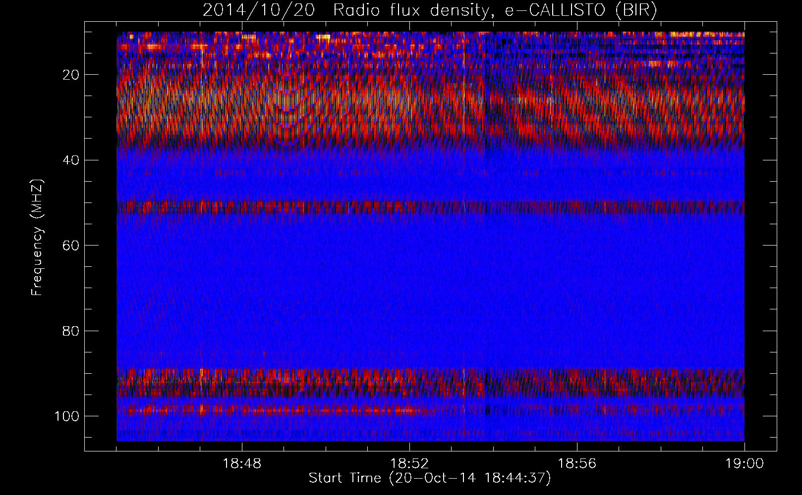802x495 pixels.
Task: Click the '19:00' time tick label
Action: pos(745,464)
